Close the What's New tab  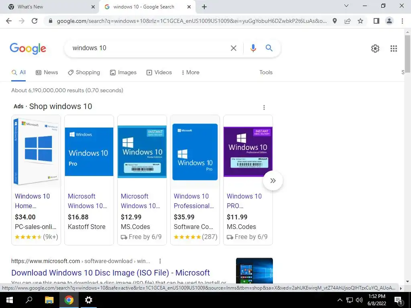(93, 7)
